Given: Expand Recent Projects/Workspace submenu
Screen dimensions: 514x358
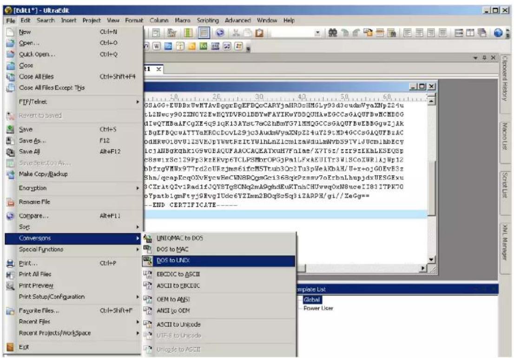Looking at the screenshot, I should pos(74,333).
